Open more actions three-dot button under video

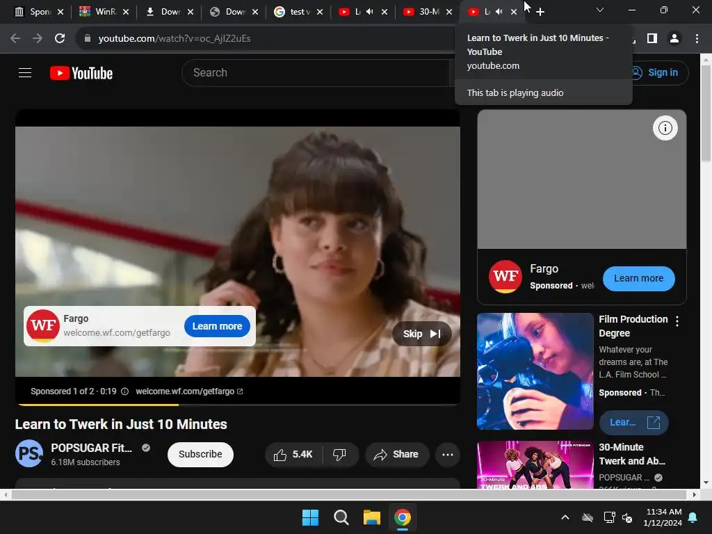(x=448, y=455)
